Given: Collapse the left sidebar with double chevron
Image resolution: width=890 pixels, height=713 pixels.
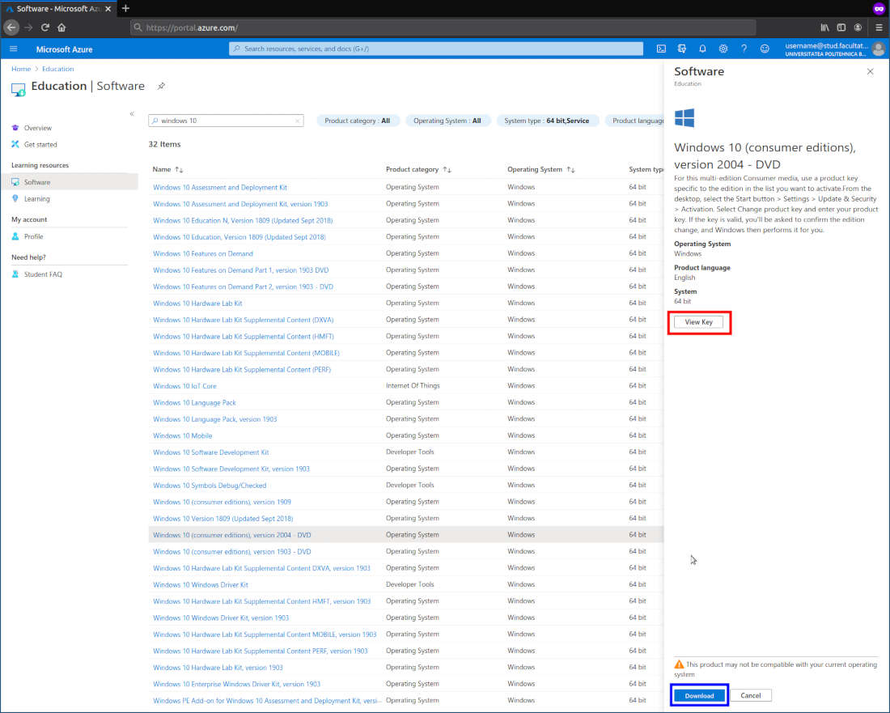Looking at the screenshot, I should (132, 114).
